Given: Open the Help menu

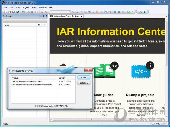Looking at the screenshot, I should point(51,7).
